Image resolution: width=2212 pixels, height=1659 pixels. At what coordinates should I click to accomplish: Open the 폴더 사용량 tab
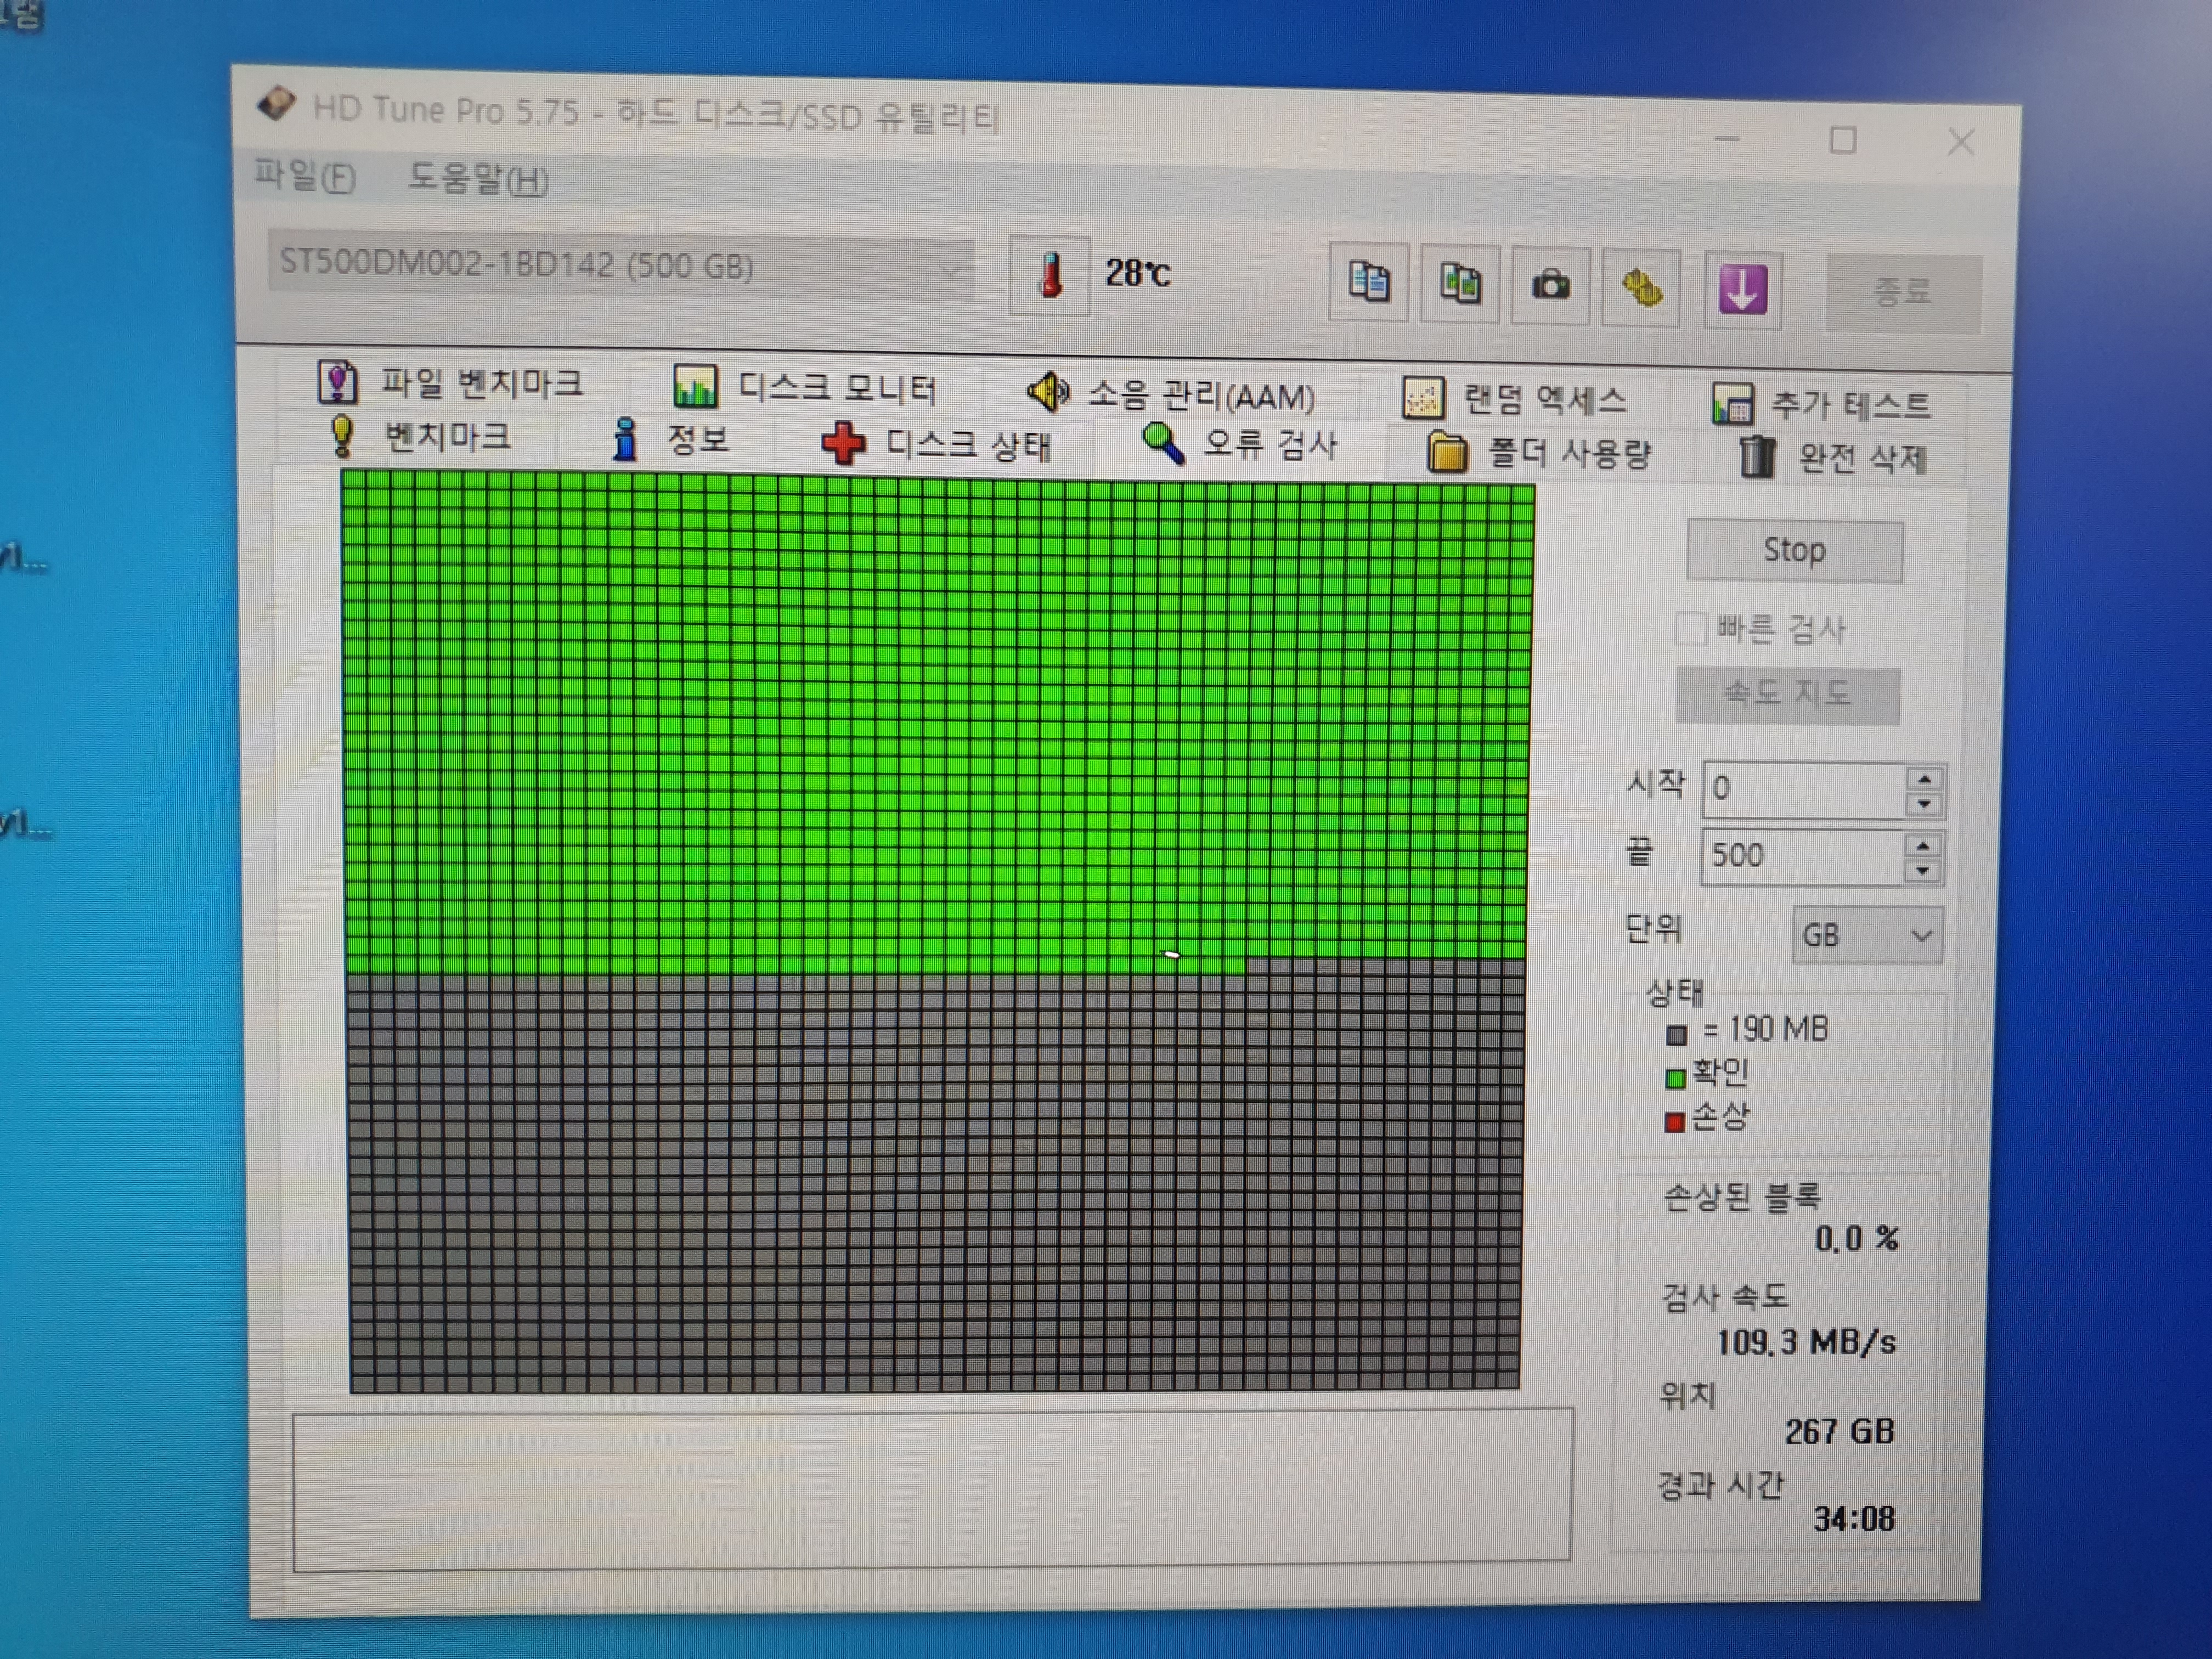(1539, 453)
